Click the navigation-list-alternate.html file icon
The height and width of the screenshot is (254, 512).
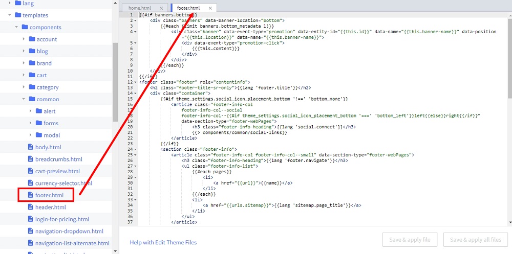click(x=31, y=243)
